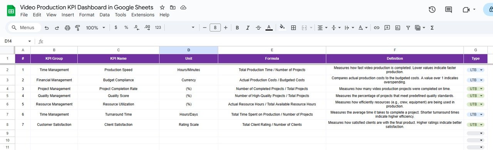
Task: Open zoom level 100% dropdown
Action: point(95,28)
